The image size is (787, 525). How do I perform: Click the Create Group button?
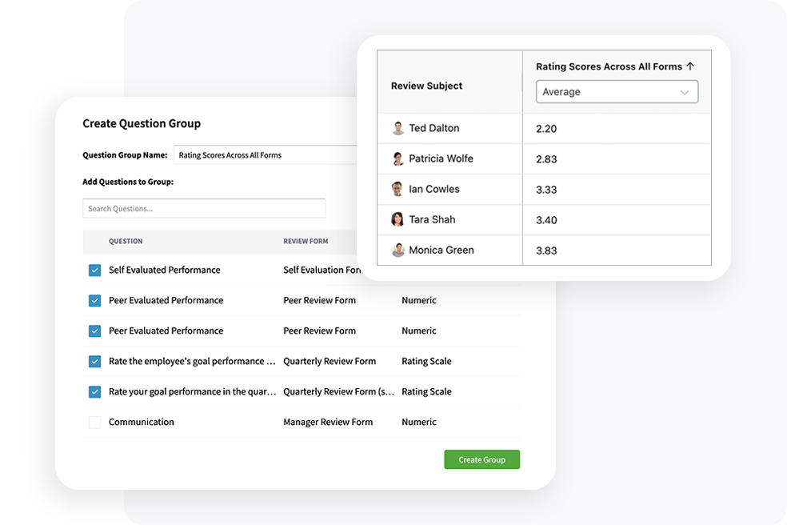click(481, 459)
